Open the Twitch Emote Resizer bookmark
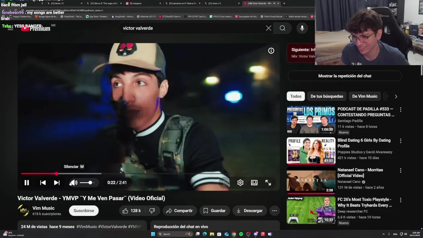The width and height of the screenshot is (423, 238). (272, 16)
